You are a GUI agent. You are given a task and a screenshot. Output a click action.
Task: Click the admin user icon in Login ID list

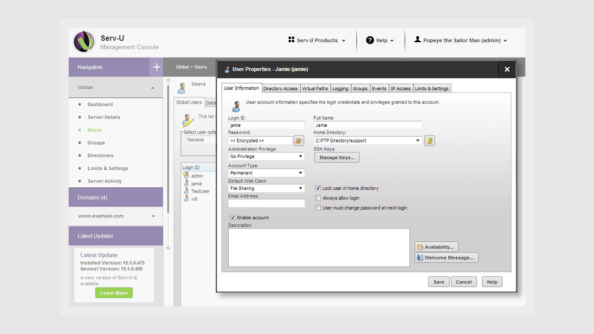pos(186,175)
